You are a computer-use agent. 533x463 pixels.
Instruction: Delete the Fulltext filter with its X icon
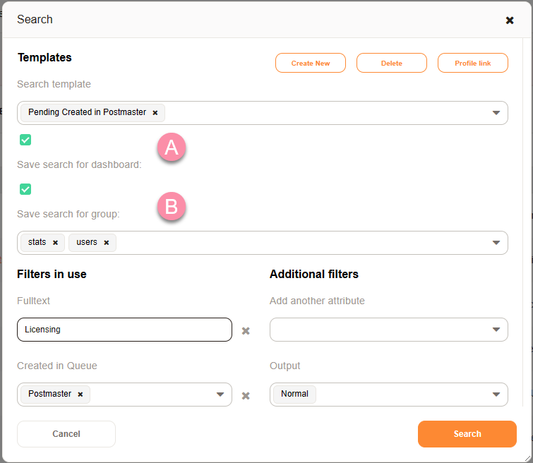coord(246,330)
